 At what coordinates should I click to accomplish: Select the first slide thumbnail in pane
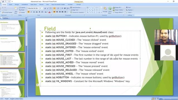(x=12, y=27)
